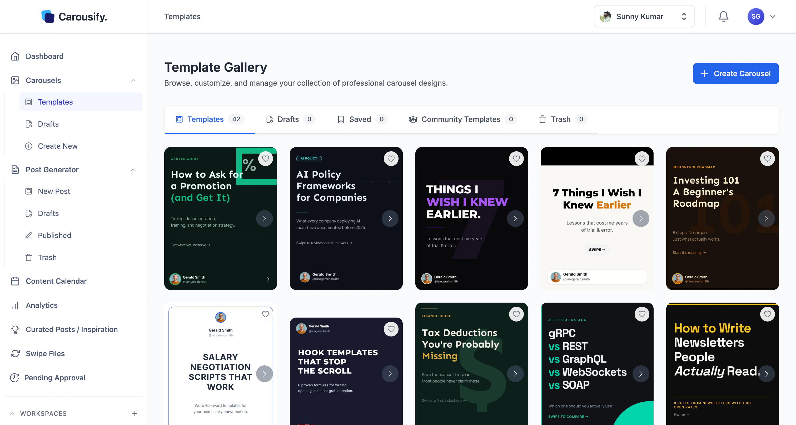Next slide on How to Write Newsletters card
Viewport: 796px width, 425px height.
point(766,374)
